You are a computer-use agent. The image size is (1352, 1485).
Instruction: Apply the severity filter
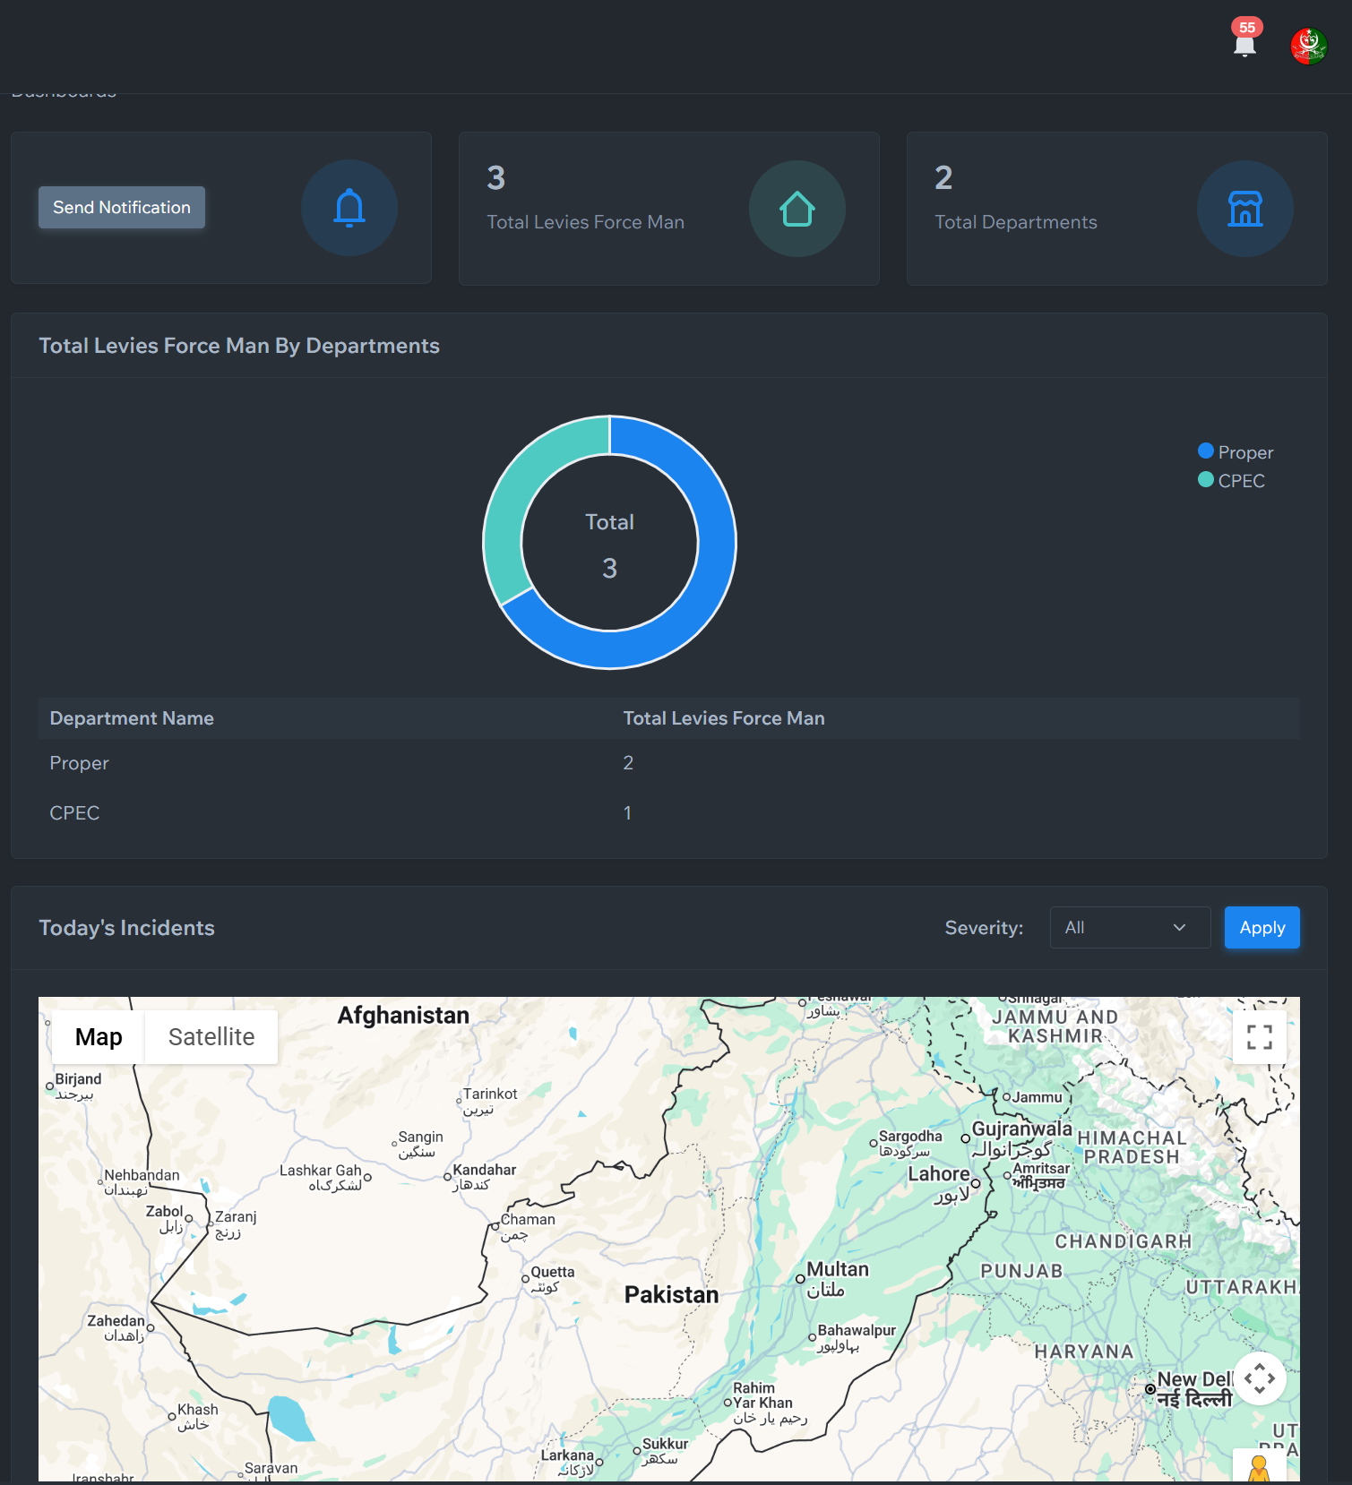[x=1262, y=928]
